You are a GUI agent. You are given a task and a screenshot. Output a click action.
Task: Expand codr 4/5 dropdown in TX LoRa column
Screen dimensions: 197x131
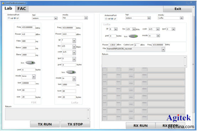74,53
